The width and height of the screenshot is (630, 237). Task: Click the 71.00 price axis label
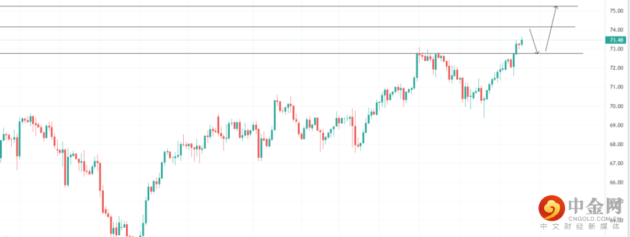pos(617,87)
